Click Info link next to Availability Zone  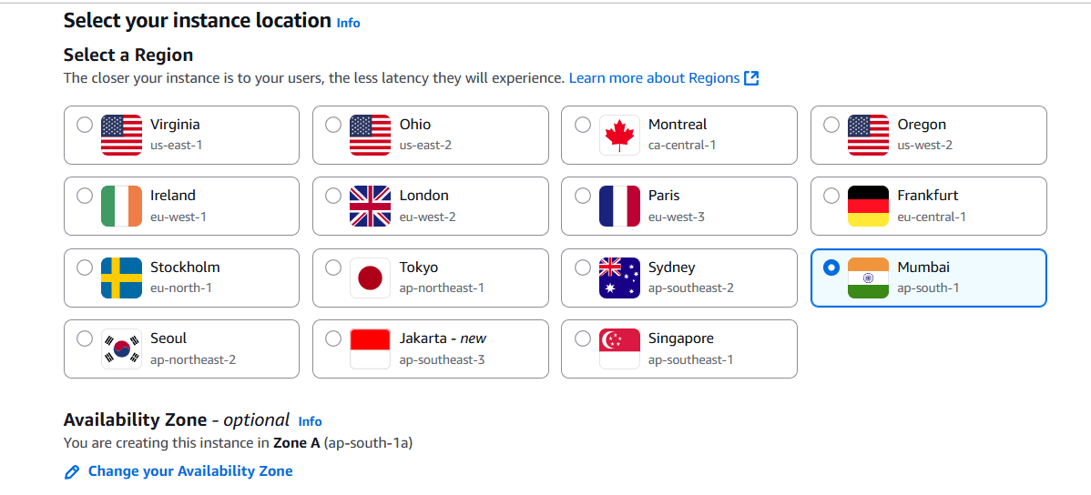coord(310,421)
